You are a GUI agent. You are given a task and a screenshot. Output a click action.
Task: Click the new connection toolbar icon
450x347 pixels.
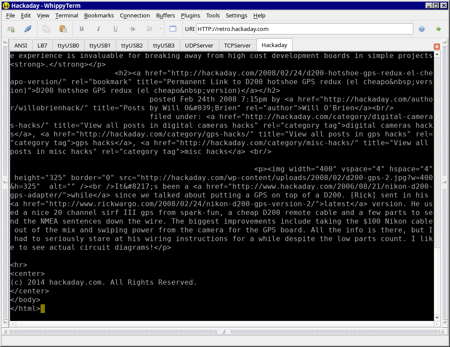[x=11, y=29]
